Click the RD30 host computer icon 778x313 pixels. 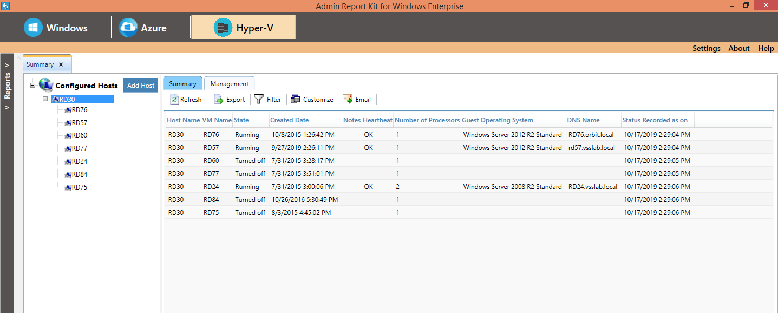click(55, 99)
